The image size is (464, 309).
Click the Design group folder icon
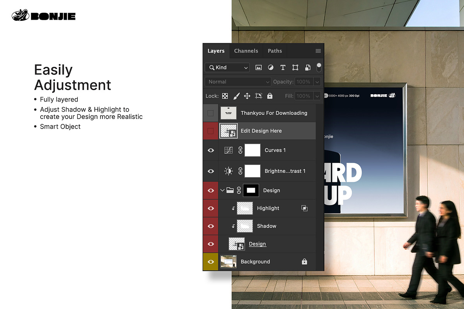point(230,190)
